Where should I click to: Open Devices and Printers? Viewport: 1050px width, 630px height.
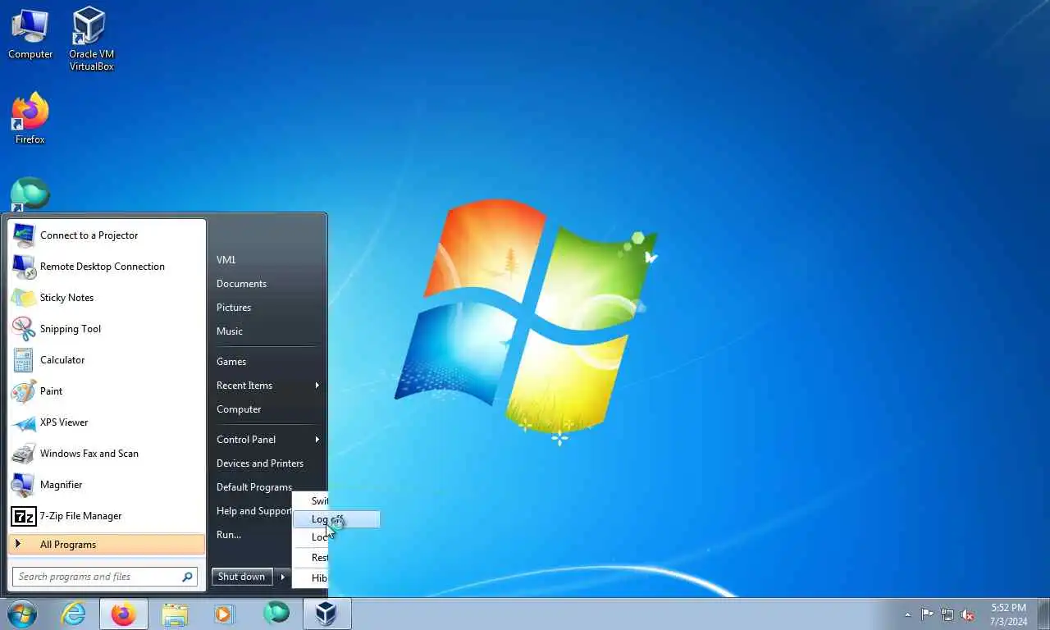pyautogui.click(x=267, y=463)
